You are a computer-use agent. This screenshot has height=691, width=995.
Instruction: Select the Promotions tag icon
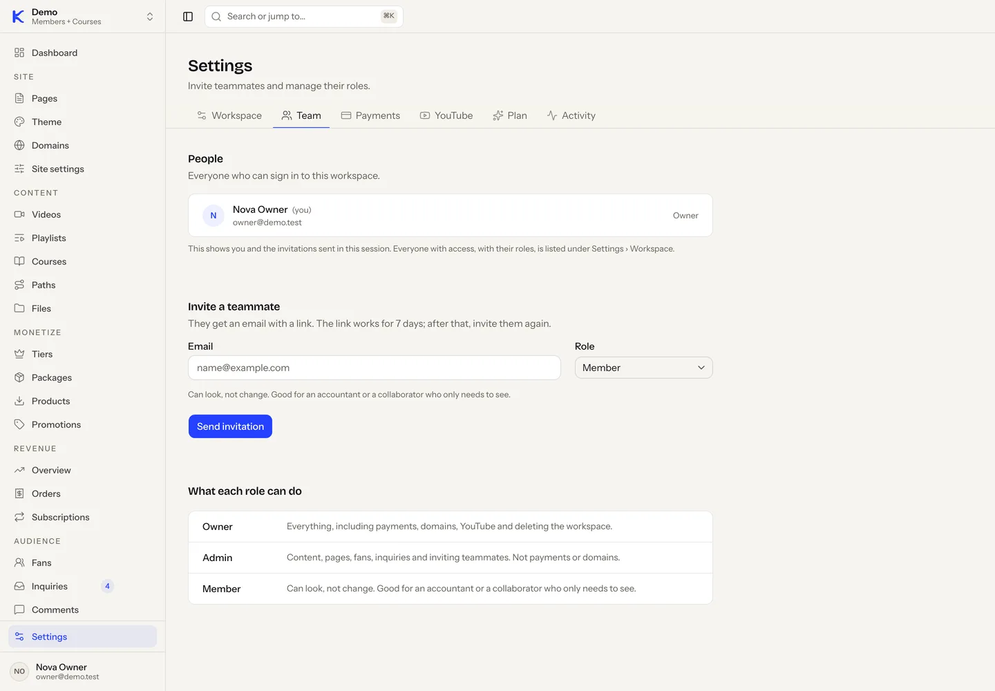click(19, 424)
